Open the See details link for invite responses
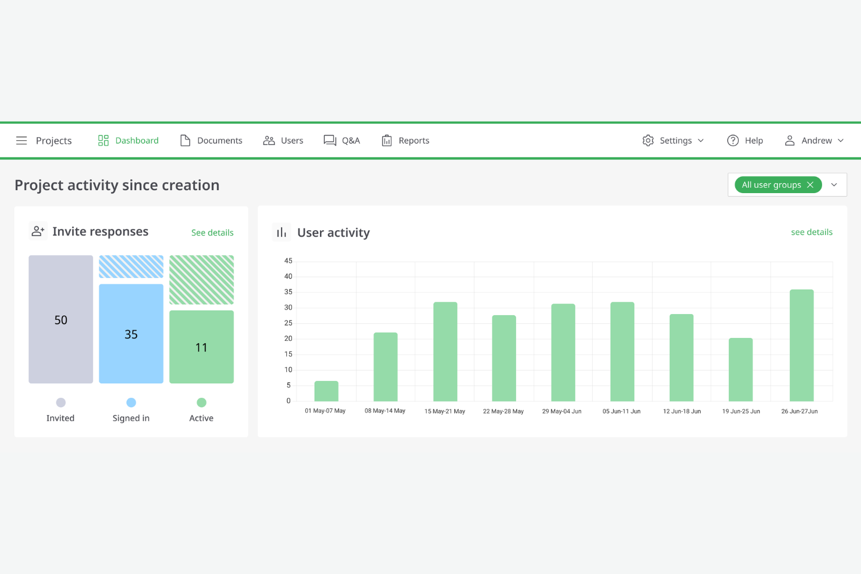 click(x=212, y=232)
